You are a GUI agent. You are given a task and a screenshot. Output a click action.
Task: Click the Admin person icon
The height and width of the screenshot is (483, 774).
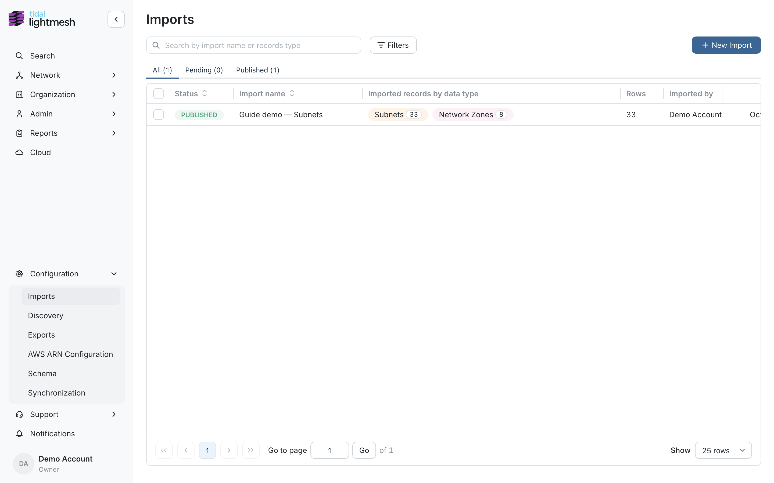click(x=20, y=114)
